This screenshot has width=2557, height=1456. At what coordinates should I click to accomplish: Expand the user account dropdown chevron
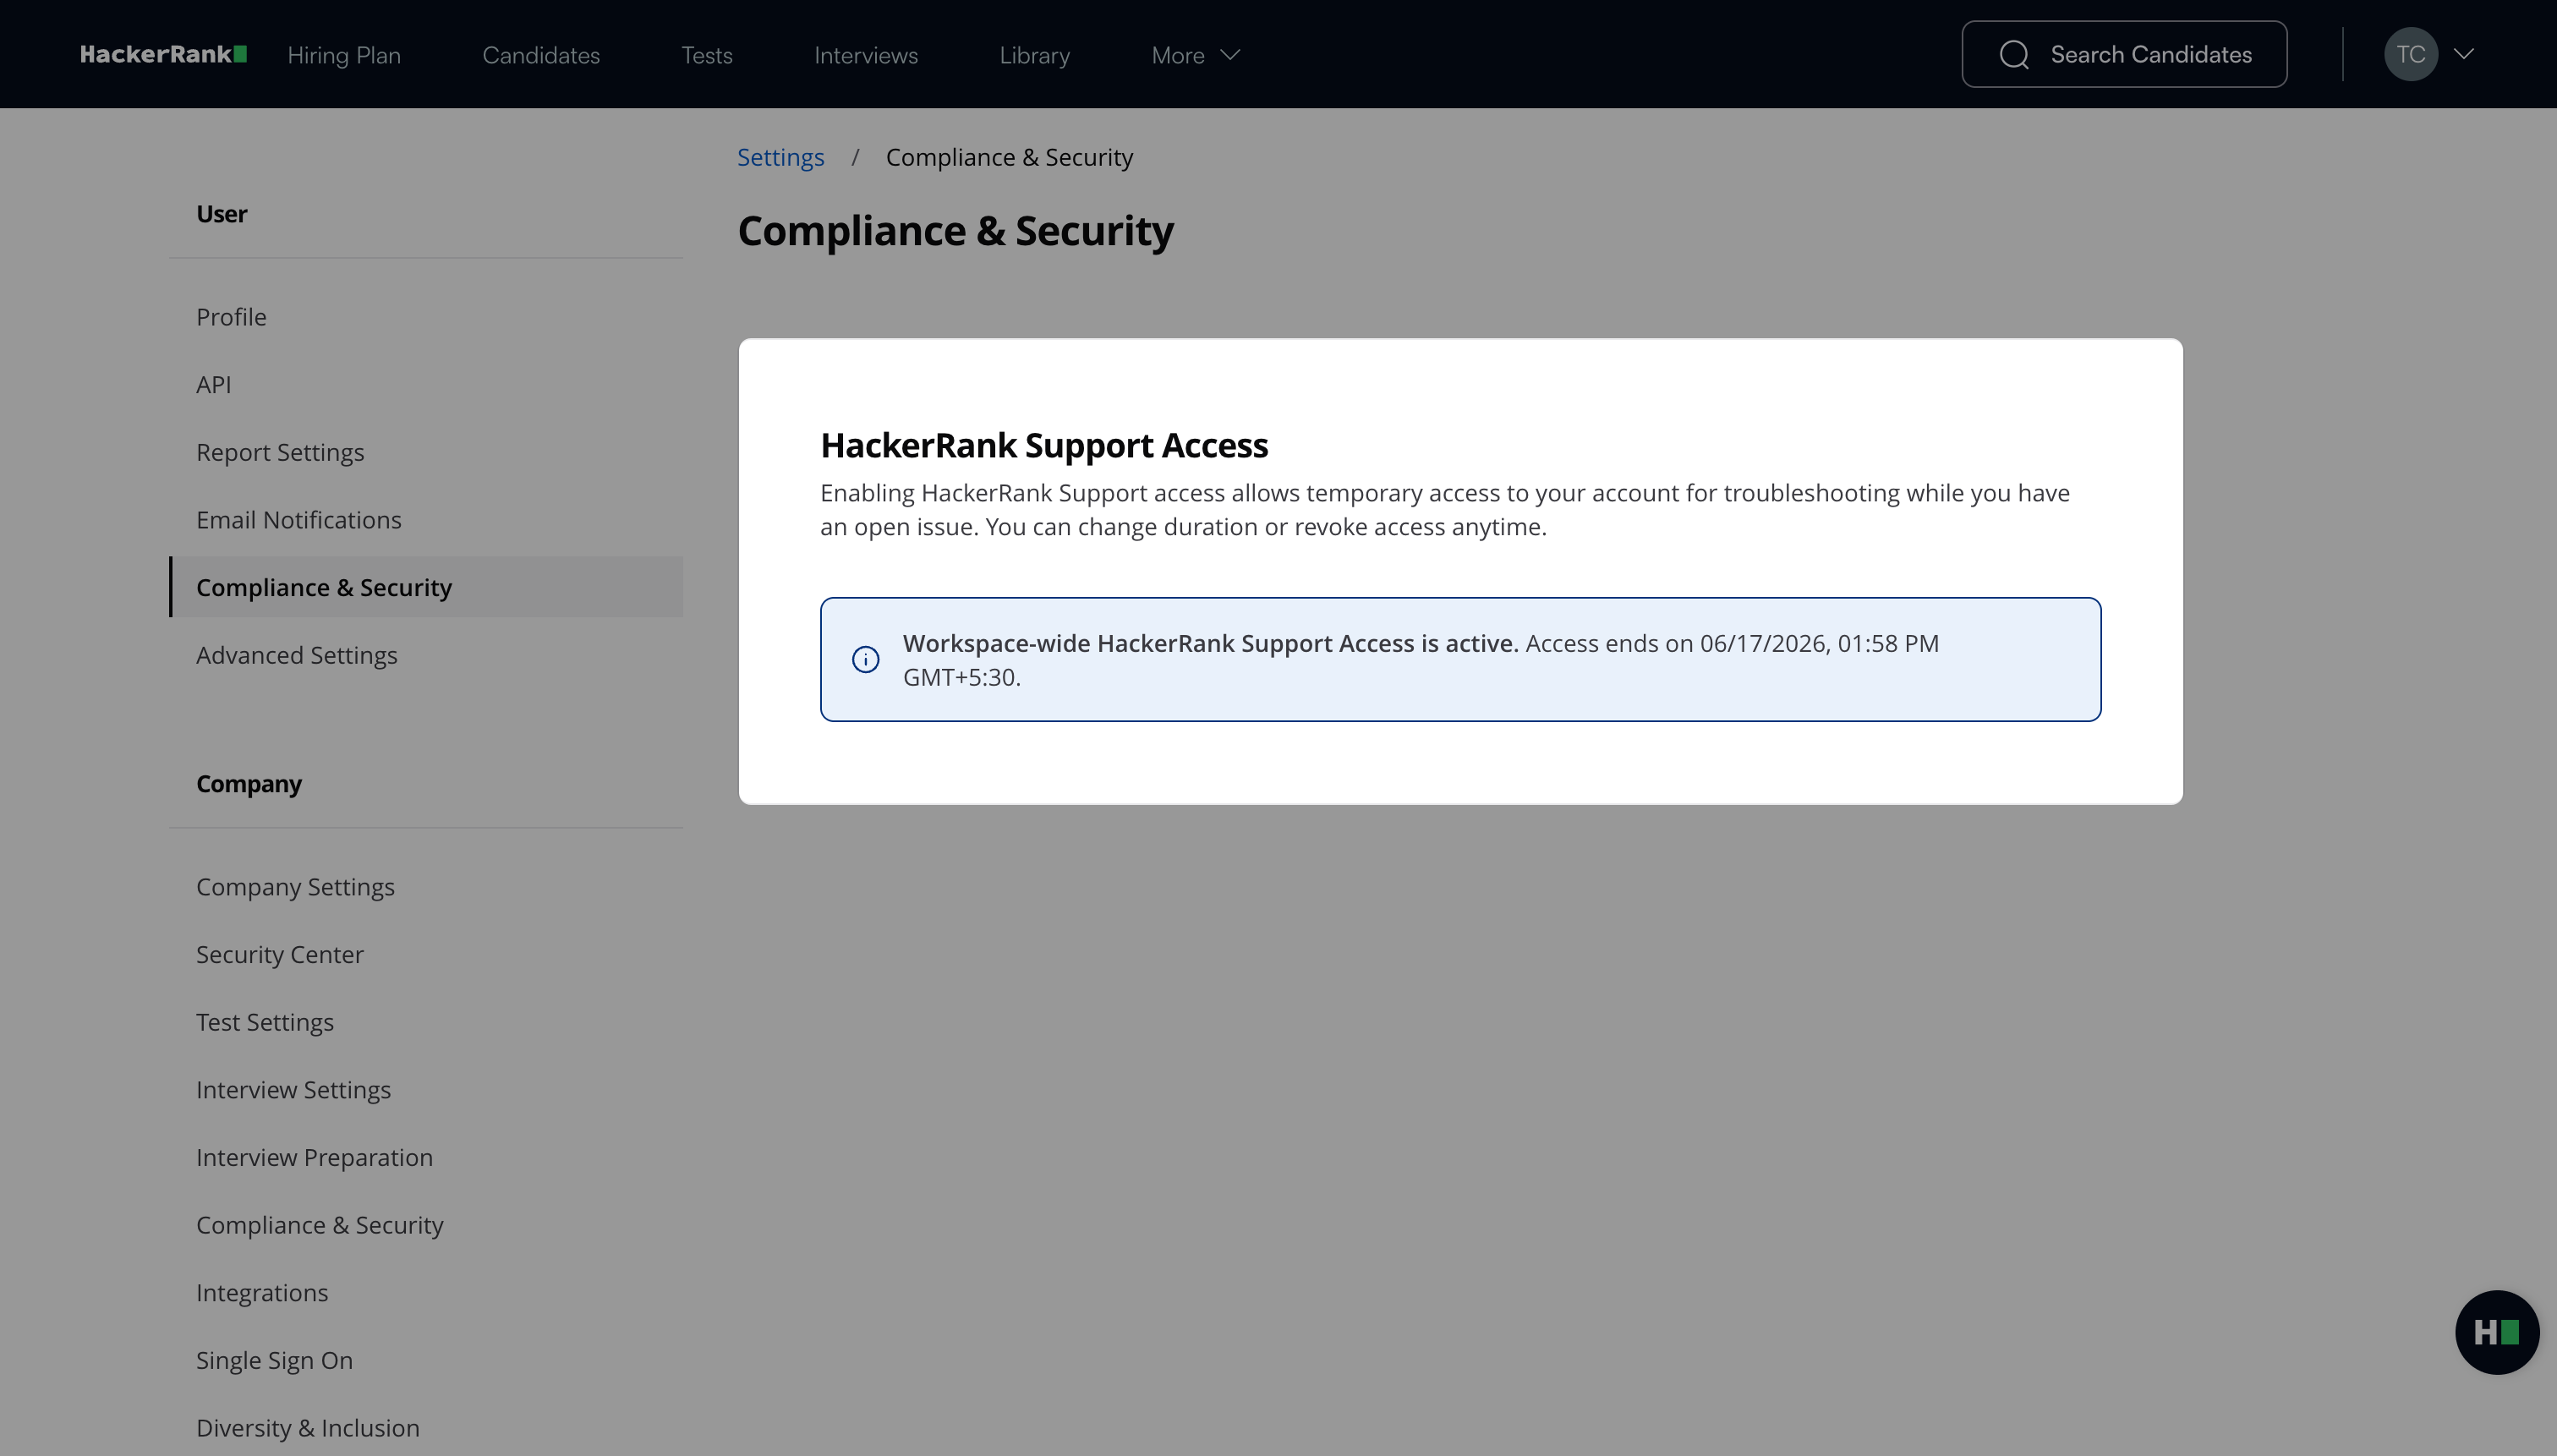(x=2464, y=54)
